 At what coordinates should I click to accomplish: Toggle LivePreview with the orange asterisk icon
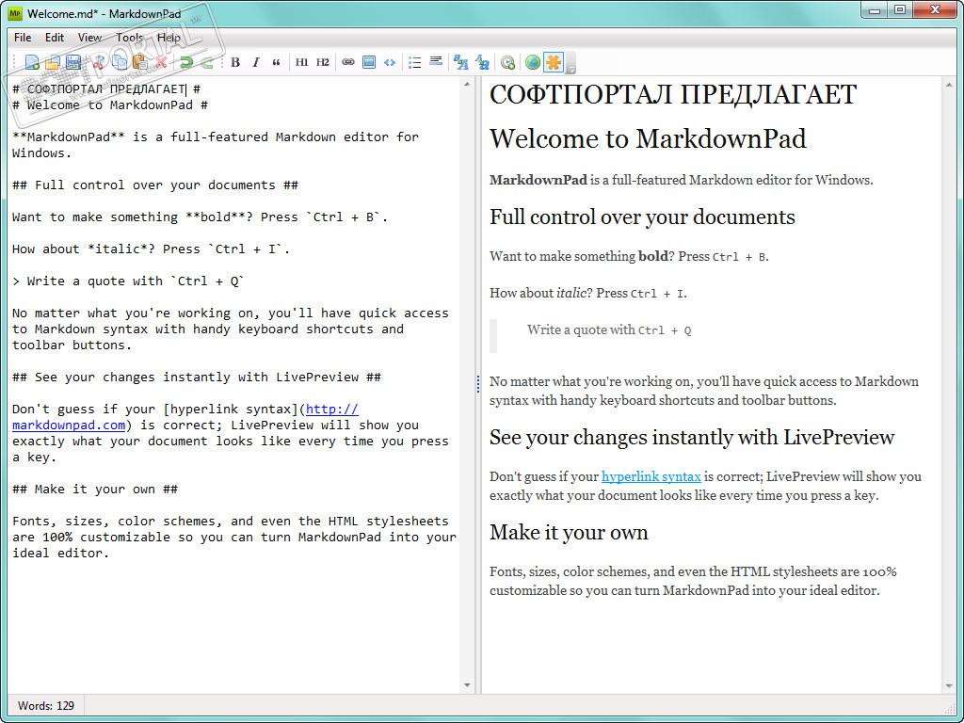[554, 62]
